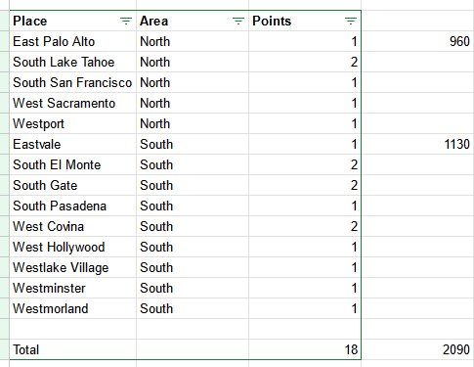The image size is (474, 367).
Task: Click the cell containing 960
Action: (417, 41)
